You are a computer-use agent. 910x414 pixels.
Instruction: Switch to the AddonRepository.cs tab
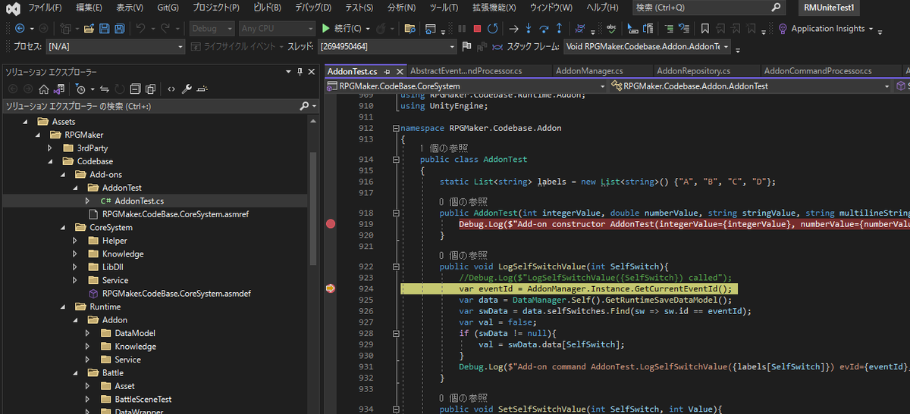point(693,71)
